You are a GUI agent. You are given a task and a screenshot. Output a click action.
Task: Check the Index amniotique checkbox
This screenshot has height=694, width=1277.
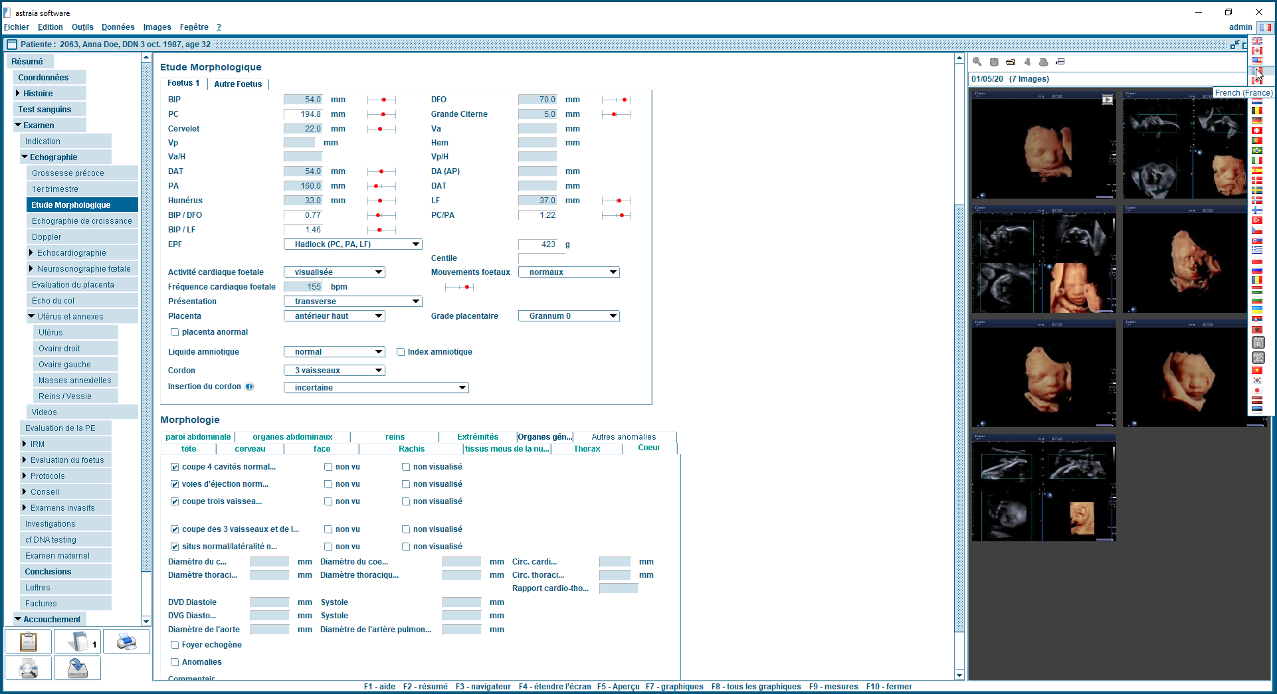[401, 352]
